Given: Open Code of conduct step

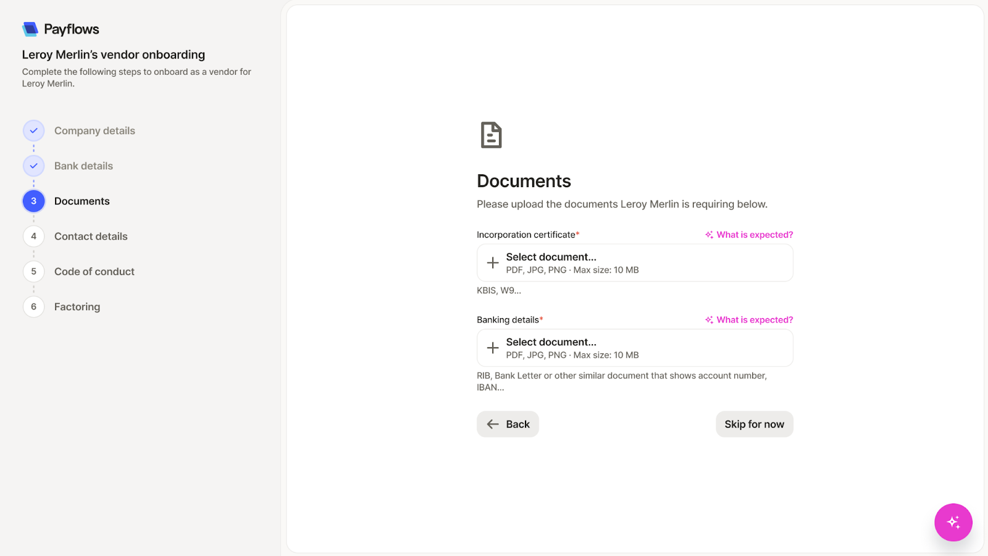Looking at the screenshot, I should click(x=94, y=271).
